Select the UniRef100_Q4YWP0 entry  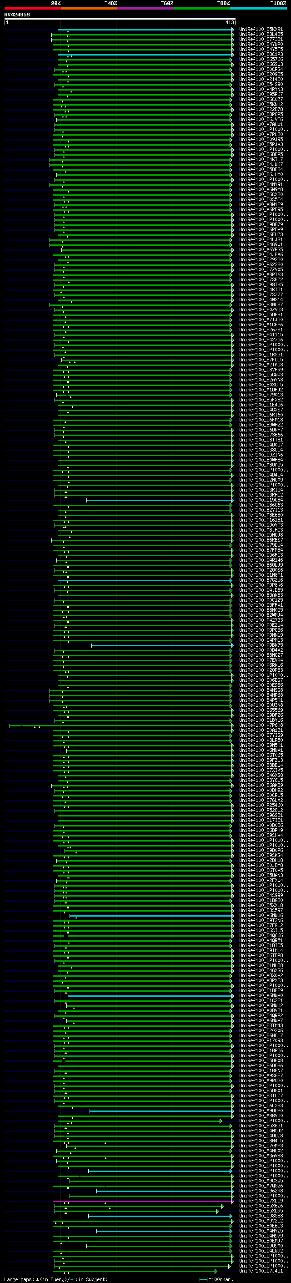(x=261, y=44)
